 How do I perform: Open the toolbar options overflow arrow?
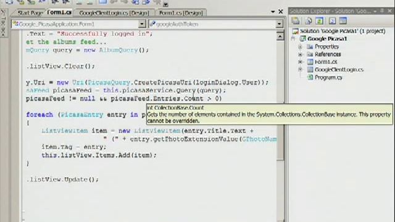pos(166,4)
